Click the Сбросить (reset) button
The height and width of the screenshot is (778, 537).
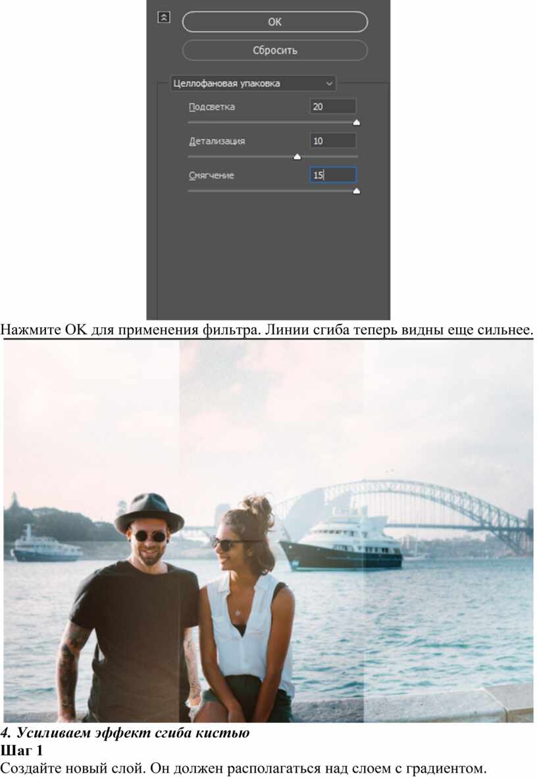(274, 50)
